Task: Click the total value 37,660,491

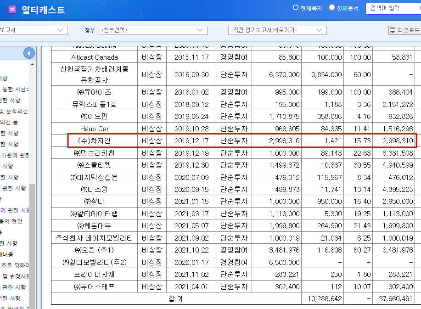Action: [395, 298]
